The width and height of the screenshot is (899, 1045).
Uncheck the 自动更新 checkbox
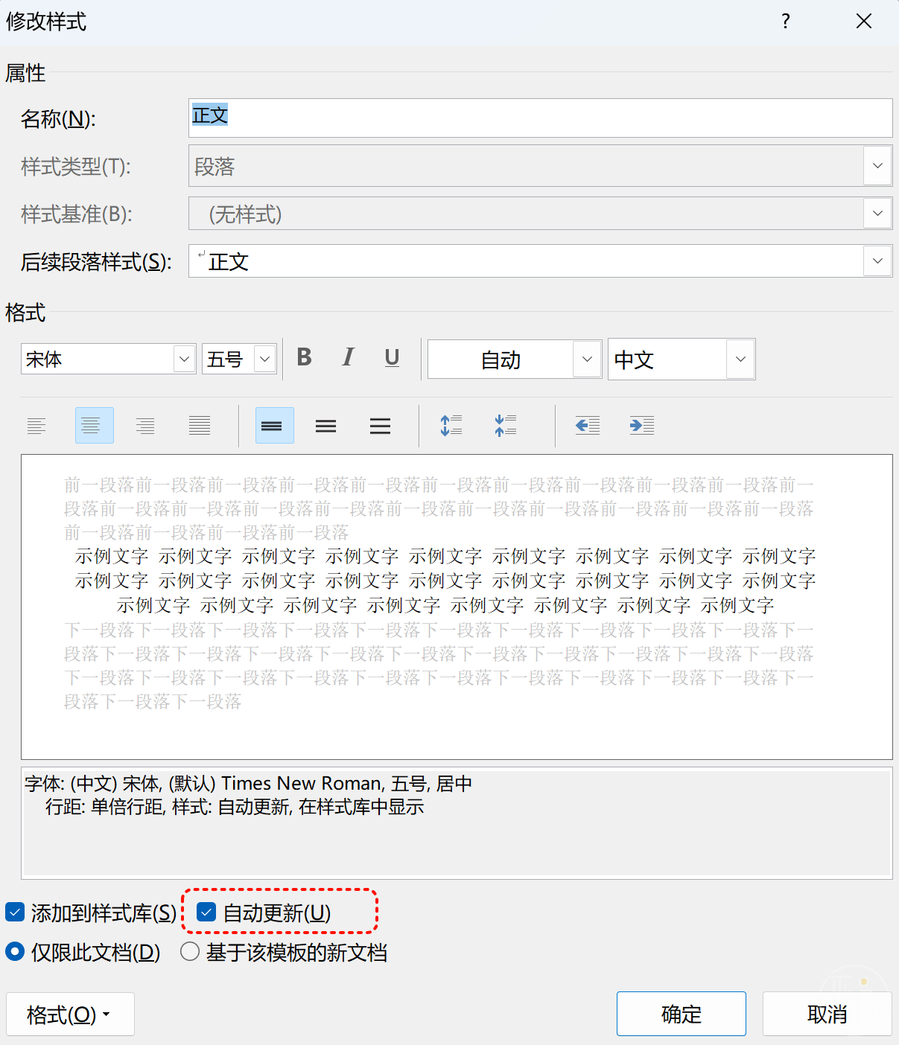(207, 912)
